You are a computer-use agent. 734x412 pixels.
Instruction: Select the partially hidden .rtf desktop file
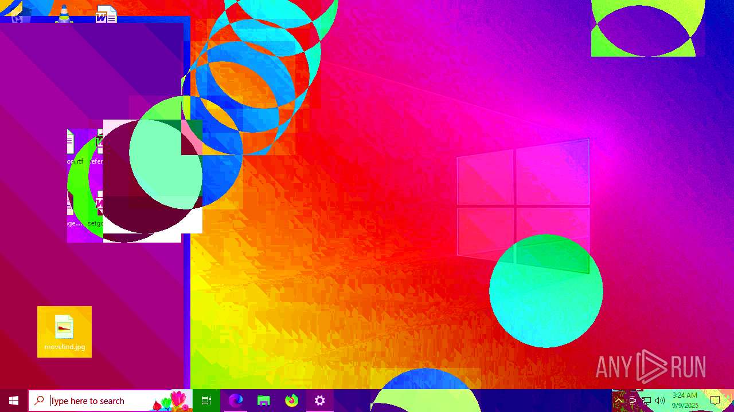(75, 148)
